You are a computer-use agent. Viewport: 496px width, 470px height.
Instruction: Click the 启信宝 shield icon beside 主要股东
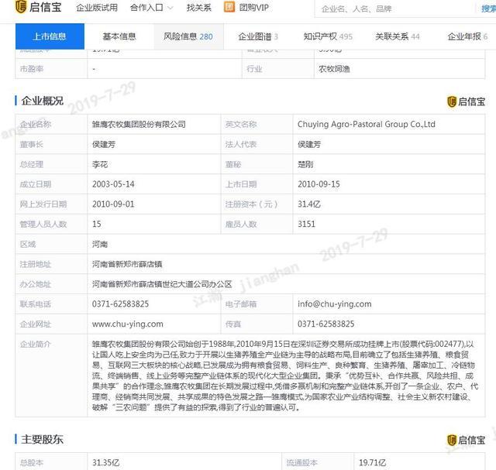452,440
